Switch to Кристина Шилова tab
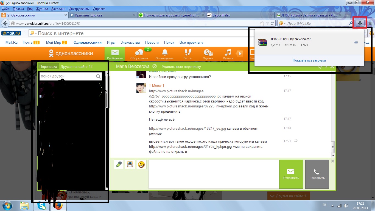Image resolution: width=375 pixels, height=211 pixels. tap(103, 15)
